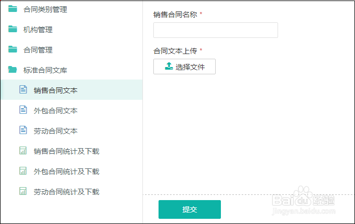Open the 合同类别管理 menu item
This screenshot has width=355, height=224.
tap(45, 9)
